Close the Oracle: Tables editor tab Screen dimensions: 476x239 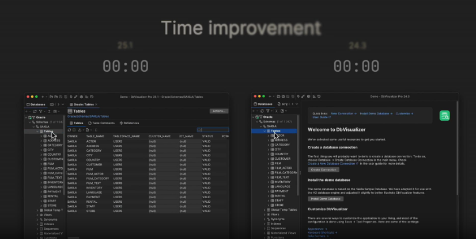click(96, 105)
